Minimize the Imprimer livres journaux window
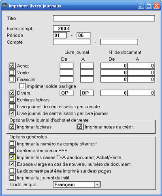Image resolution: width=162 pixels, height=196 pixels. (x=141, y=6)
